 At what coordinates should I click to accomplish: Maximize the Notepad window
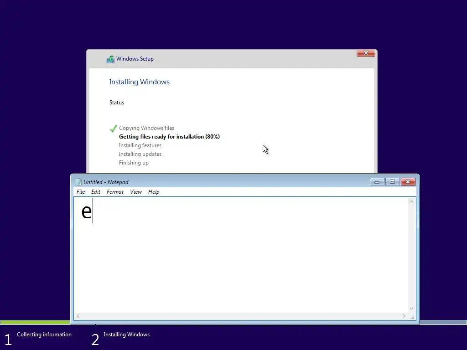392,182
